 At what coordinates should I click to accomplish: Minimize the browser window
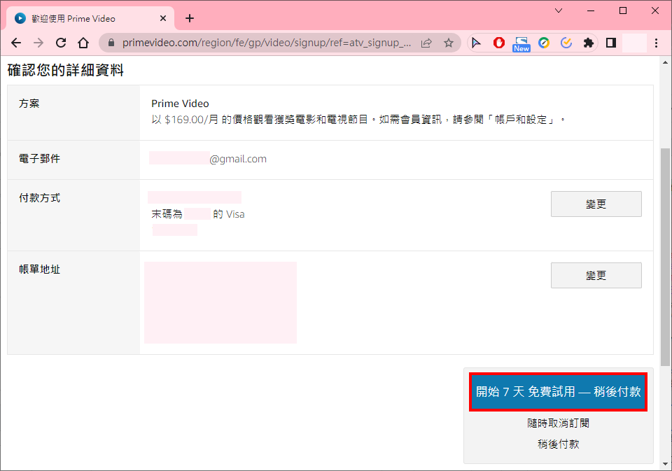(591, 10)
